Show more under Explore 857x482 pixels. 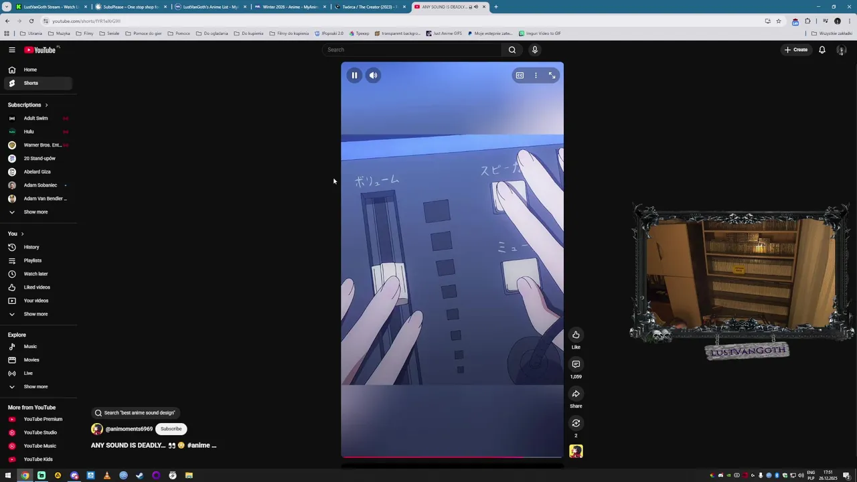(37, 387)
